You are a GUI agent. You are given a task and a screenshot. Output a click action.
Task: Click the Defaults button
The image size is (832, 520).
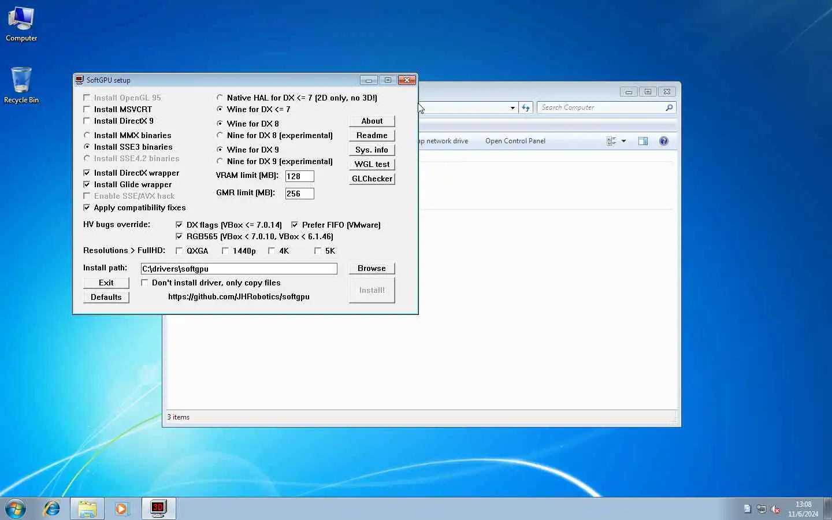coord(106,297)
